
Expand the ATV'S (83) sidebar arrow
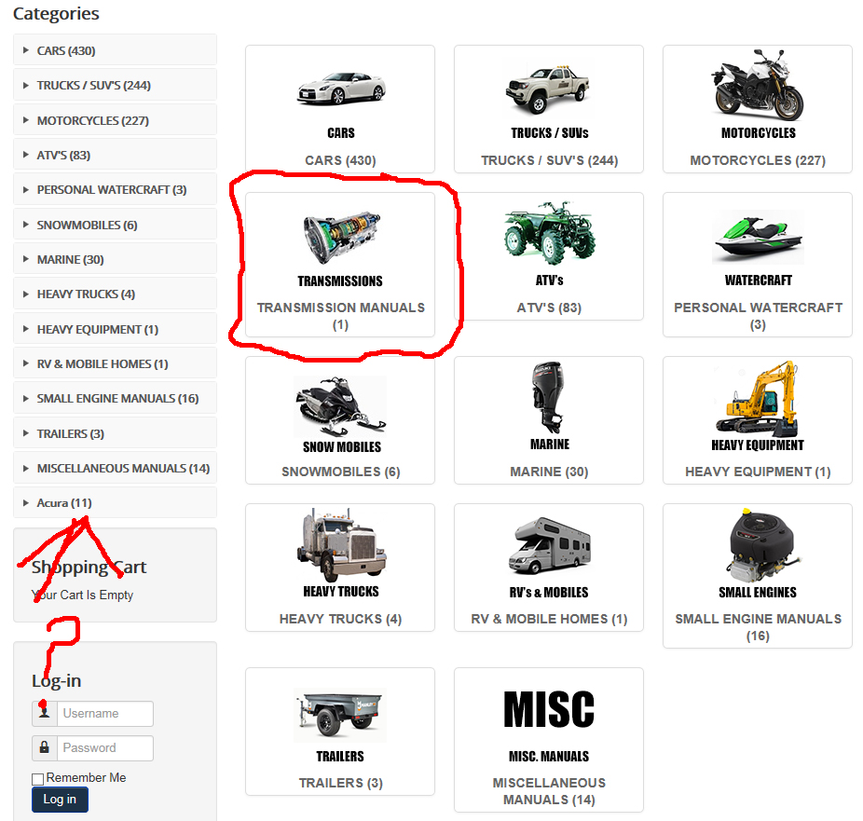point(25,155)
